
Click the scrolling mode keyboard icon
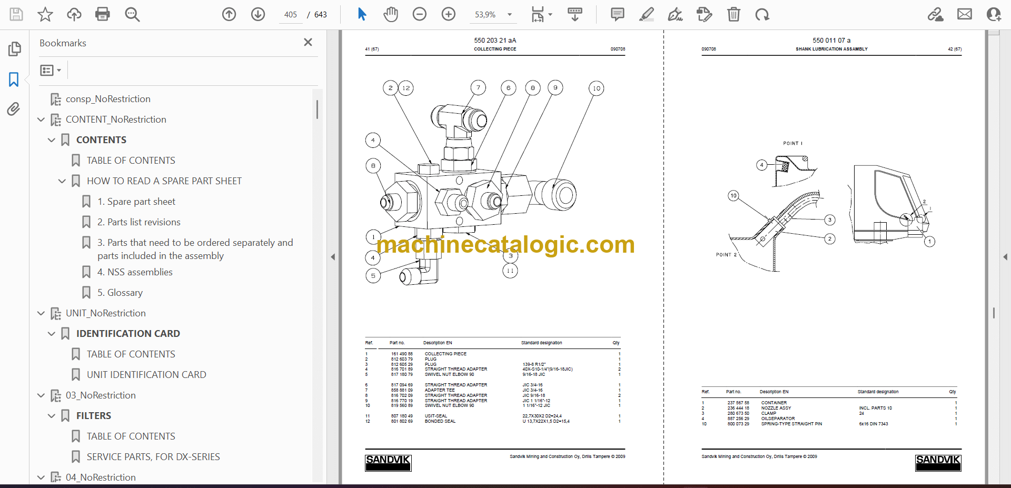click(575, 14)
